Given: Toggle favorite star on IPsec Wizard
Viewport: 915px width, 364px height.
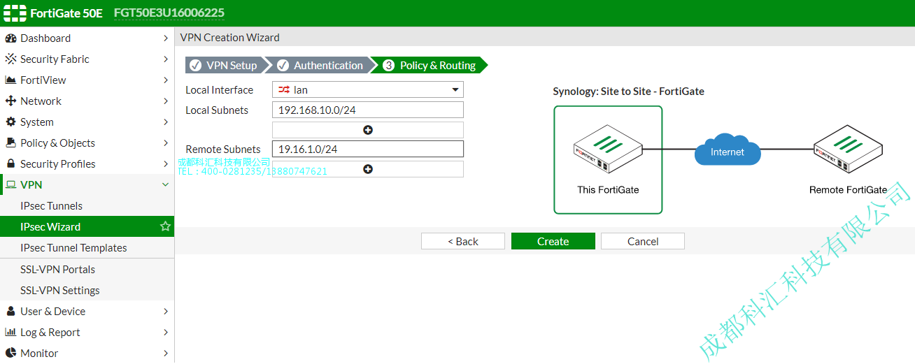Looking at the screenshot, I should coord(165,226).
